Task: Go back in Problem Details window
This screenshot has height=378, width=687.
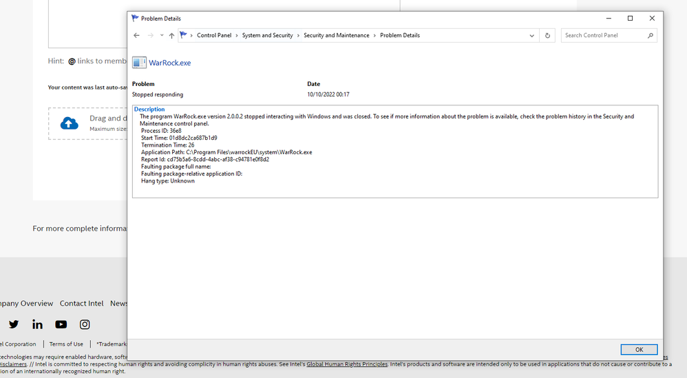Action: pyautogui.click(x=137, y=36)
